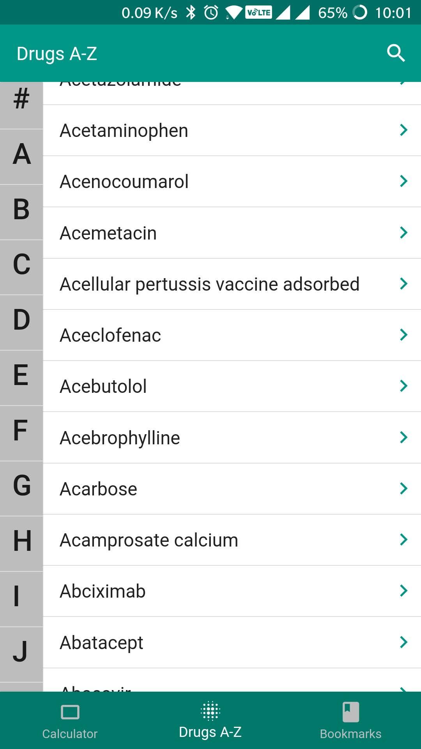Screen dimensions: 421x749
Task: Open chevron next to Abatacept
Action: (404, 642)
